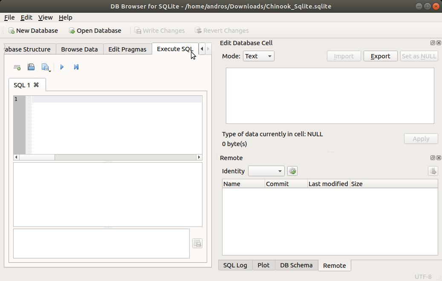Open the Identity dropdown in Remote panel
Viewport: 442px width, 281px height.
[266, 171]
